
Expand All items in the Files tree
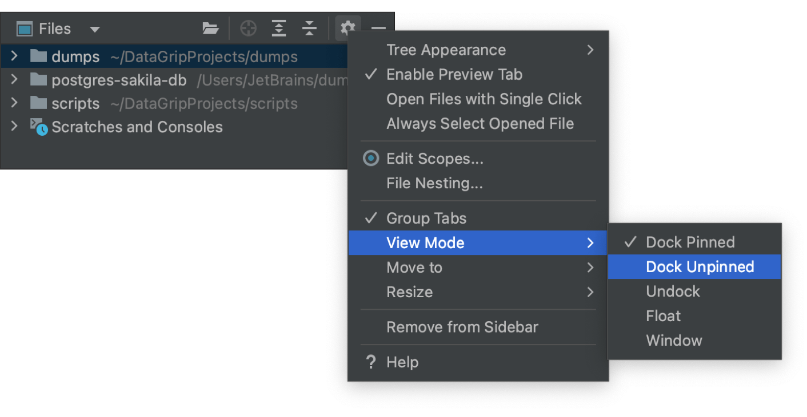pos(278,28)
